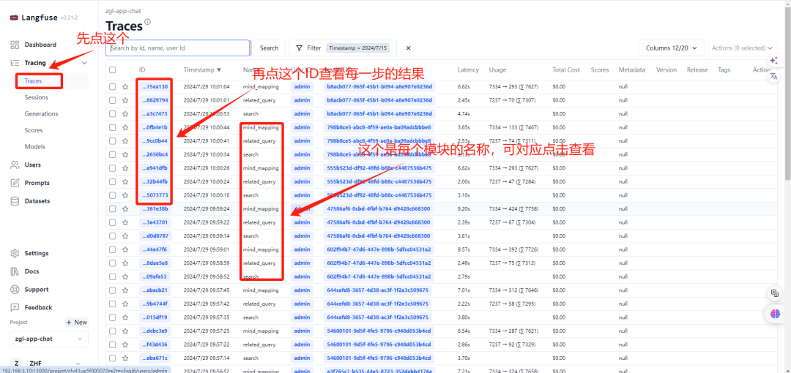Viewport: 791px width, 373px height.
Task: Select checkbox for trace ...361e38b
Action: point(113,208)
